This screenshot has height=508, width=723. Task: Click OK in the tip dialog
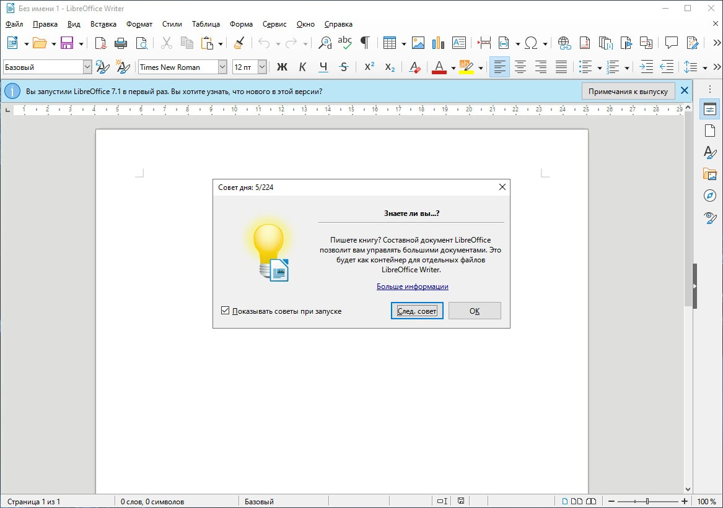tap(475, 311)
